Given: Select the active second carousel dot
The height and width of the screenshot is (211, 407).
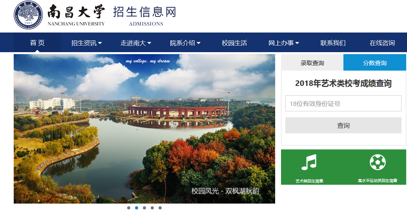Looking at the screenshot, I should 137,207.
